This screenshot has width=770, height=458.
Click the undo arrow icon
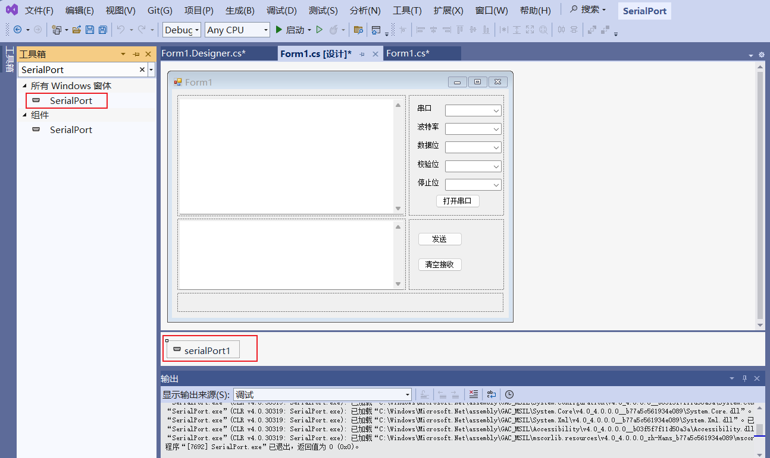[121, 30]
